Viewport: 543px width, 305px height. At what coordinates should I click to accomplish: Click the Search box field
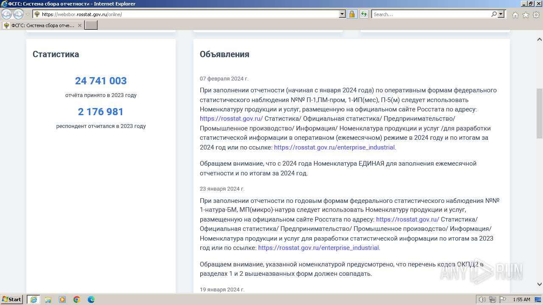click(431, 14)
